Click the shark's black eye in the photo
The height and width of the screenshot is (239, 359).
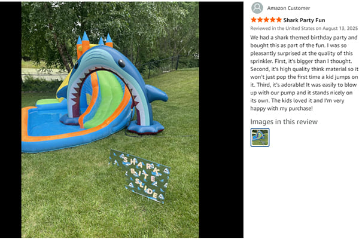click(x=121, y=63)
